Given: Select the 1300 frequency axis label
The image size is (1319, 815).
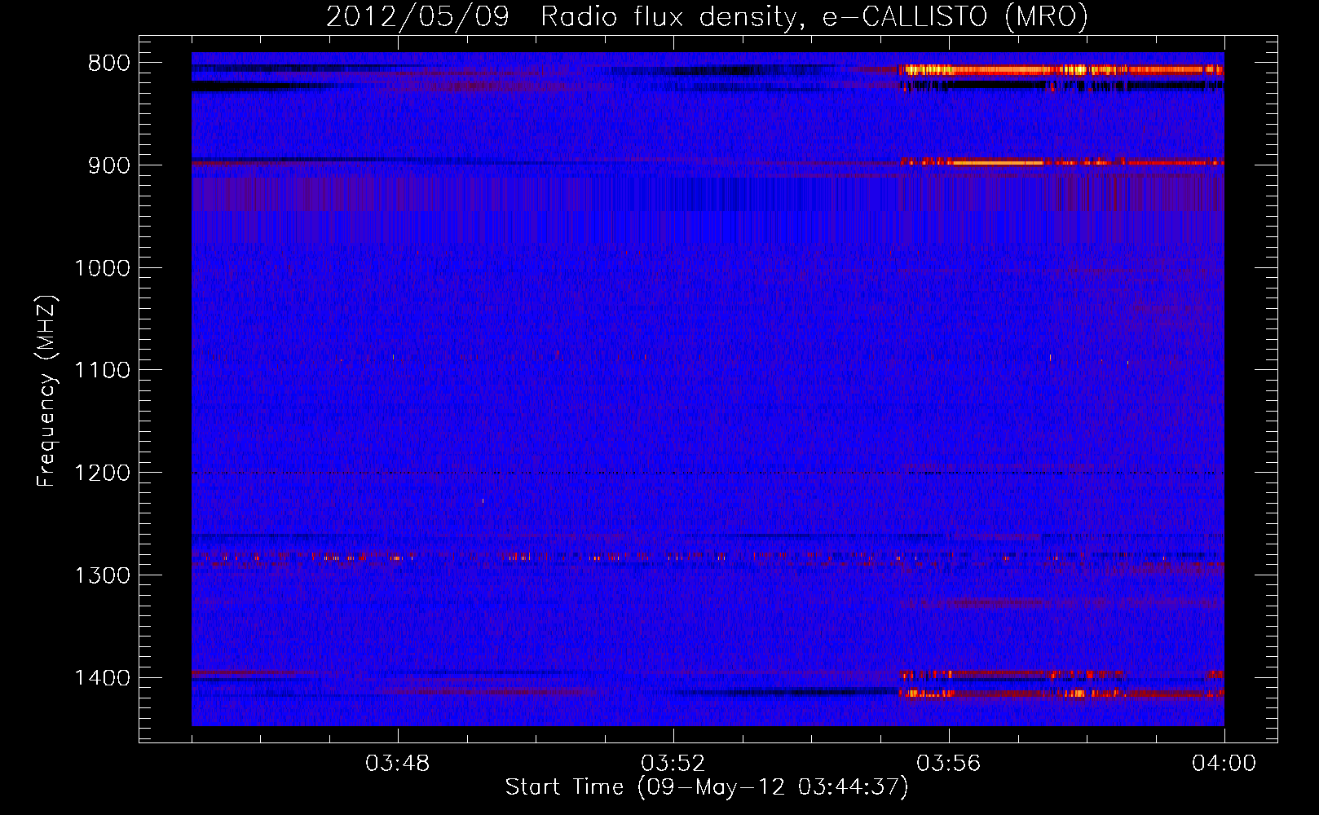Looking at the screenshot, I should (102, 575).
